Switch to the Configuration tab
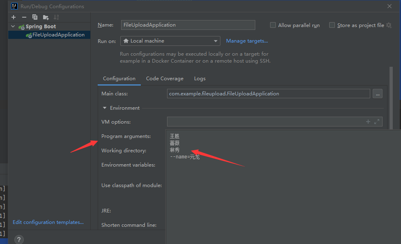The image size is (401, 244). click(x=119, y=79)
